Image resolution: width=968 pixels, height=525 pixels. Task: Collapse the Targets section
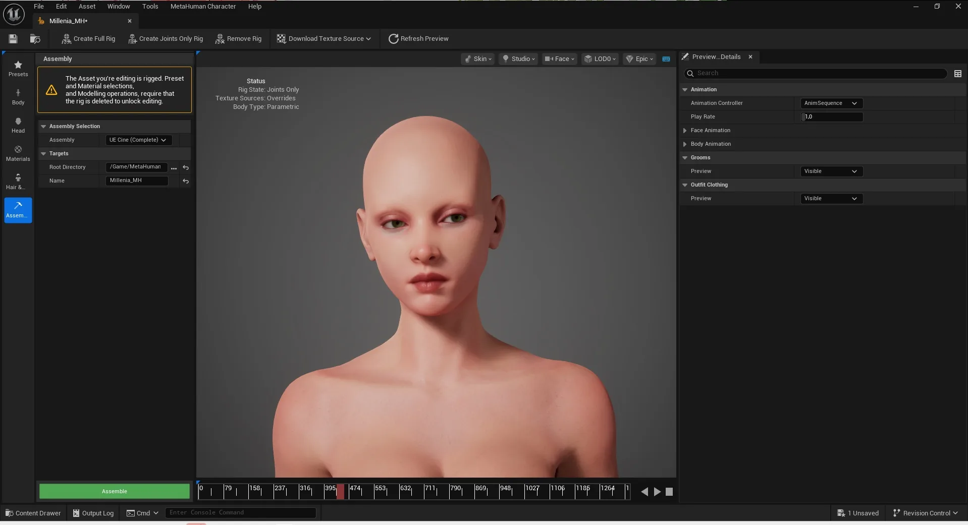[x=43, y=154]
